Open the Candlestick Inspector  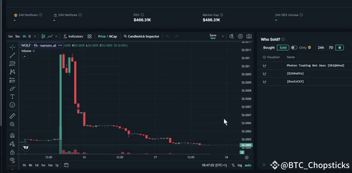click(142, 36)
